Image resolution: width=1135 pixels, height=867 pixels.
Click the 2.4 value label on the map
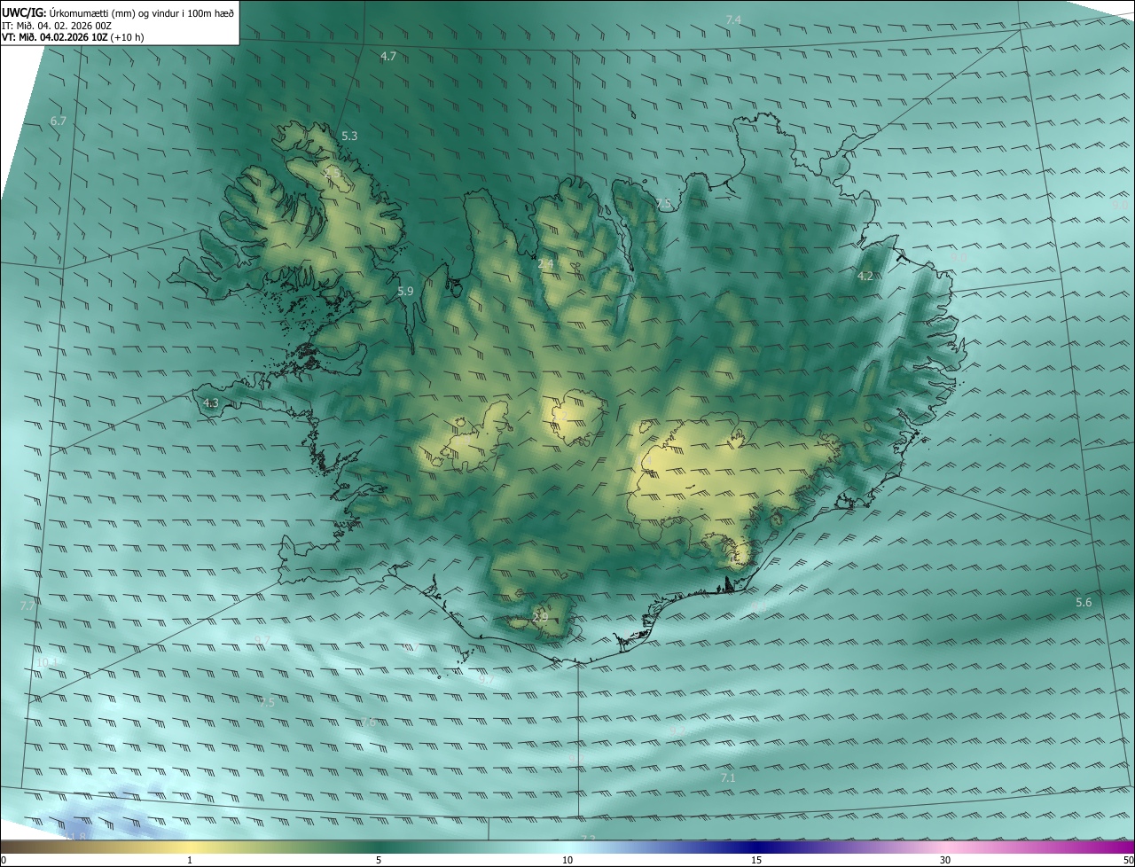545,263
